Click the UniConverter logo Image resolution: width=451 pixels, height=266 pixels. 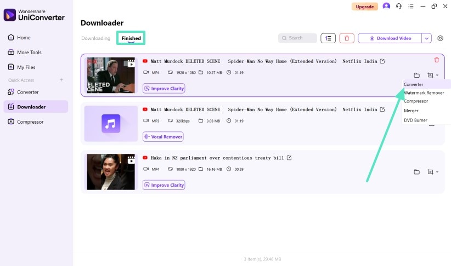tap(34, 15)
